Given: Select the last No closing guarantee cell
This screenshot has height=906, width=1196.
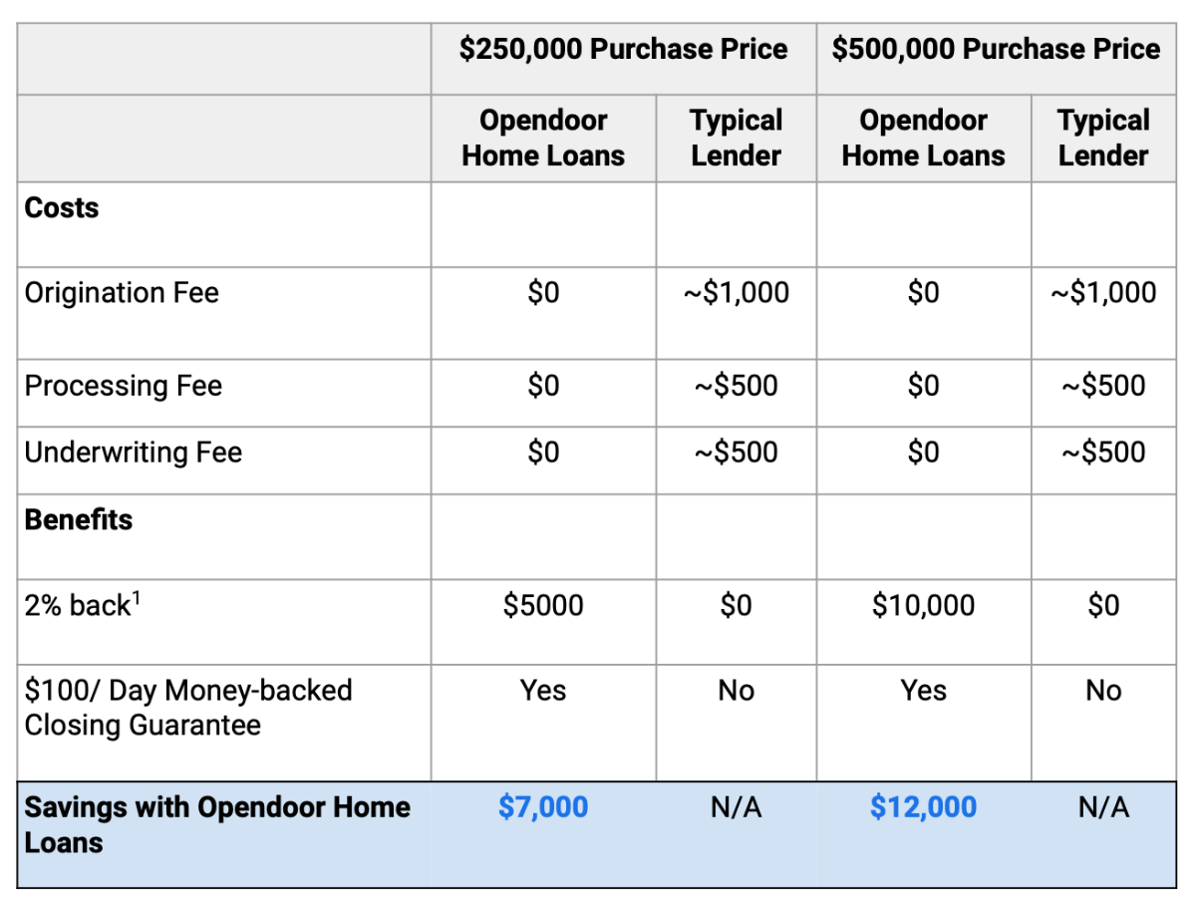Looking at the screenshot, I should (x=1103, y=691).
